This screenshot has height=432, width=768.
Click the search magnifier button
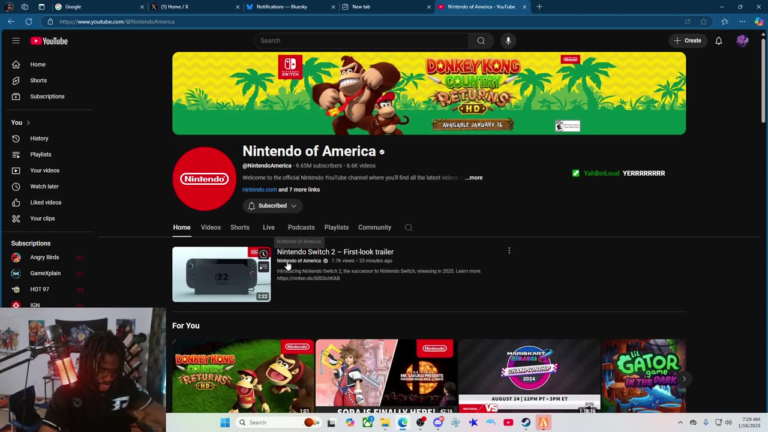click(x=481, y=41)
